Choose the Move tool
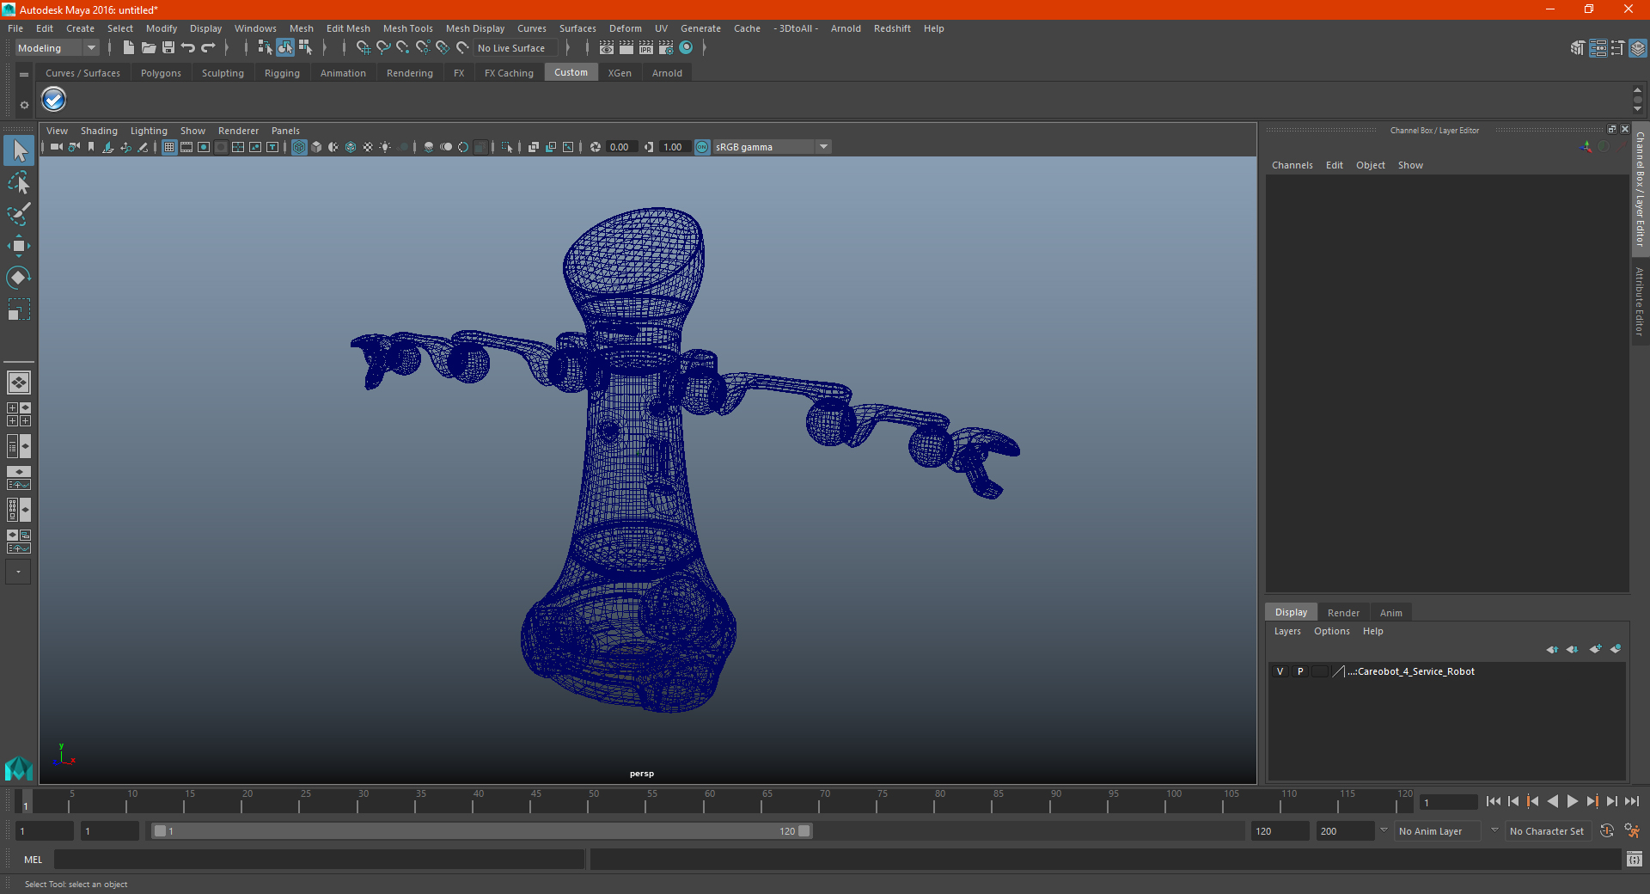Viewport: 1650px width, 894px height. click(x=19, y=246)
